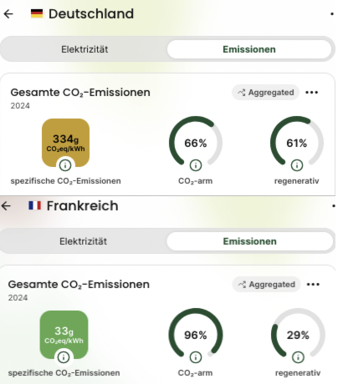
Task: Go back from the Deutschland page
Action: 8,13
